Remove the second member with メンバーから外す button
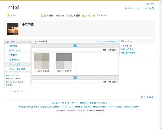 [64, 71]
